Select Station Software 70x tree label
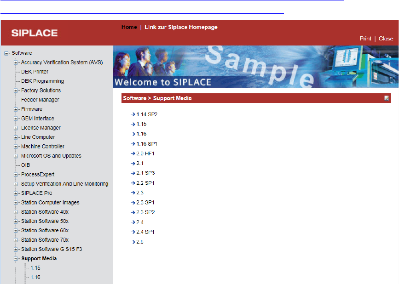399x284 pixels. click(x=45, y=240)
